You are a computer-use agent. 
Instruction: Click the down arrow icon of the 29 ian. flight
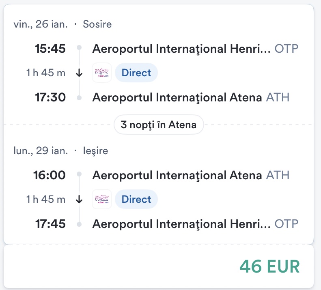pos(80,199)
